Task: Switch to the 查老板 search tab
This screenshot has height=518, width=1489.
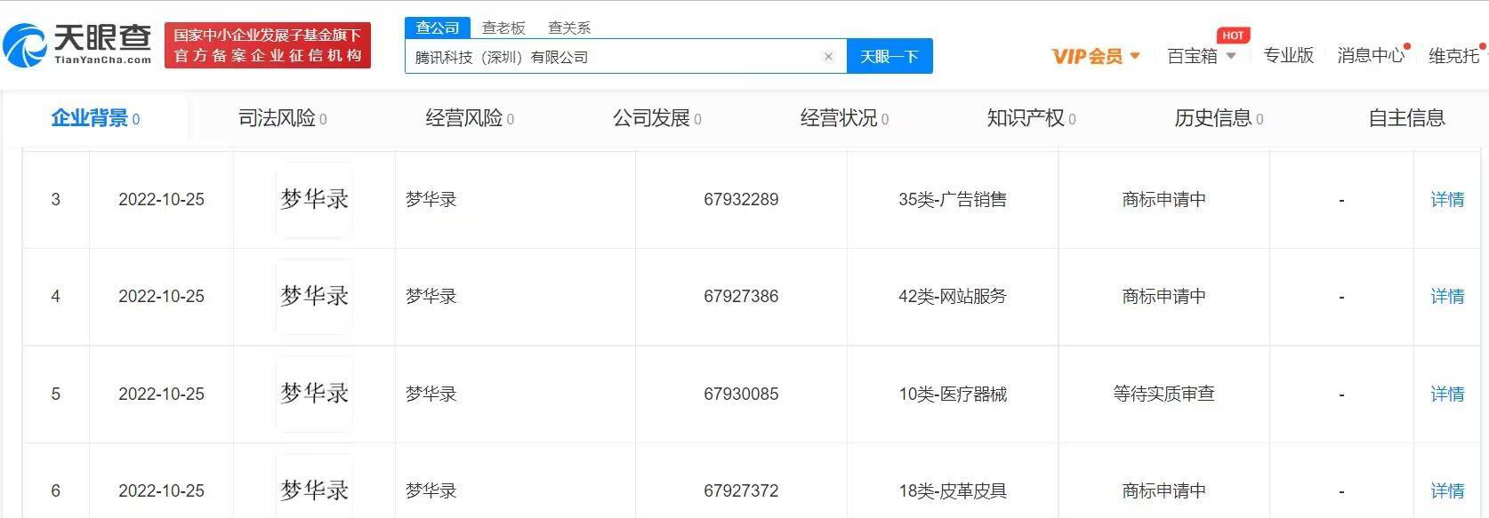Action: (503, 28)
